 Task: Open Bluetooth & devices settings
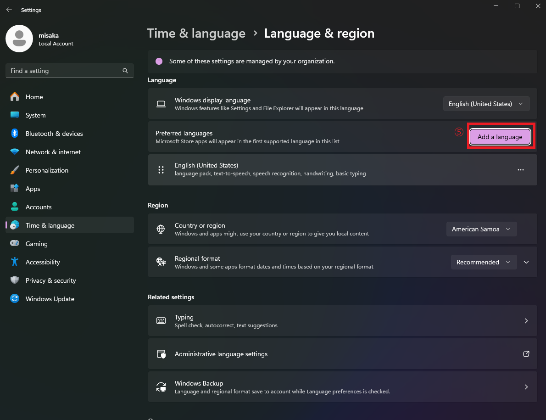pyautogui.click(x=70, y=134)
